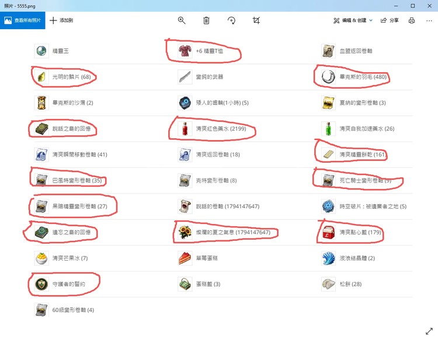
Task: Click the text 清爽紅色藥水 (2199)
Action: (221, 129)
